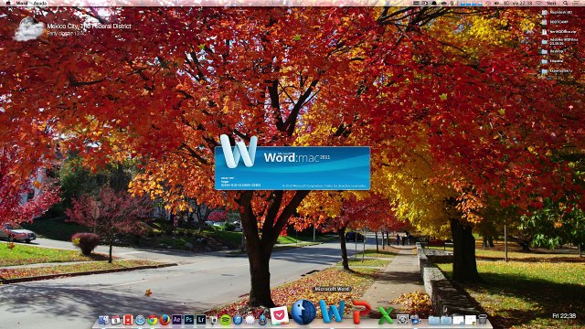Select the BOOTCAMP desktop drive
585x329 pixels.
(555, 22)
